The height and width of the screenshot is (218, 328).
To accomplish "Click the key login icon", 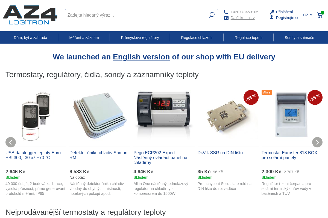I will coord(272,12).
